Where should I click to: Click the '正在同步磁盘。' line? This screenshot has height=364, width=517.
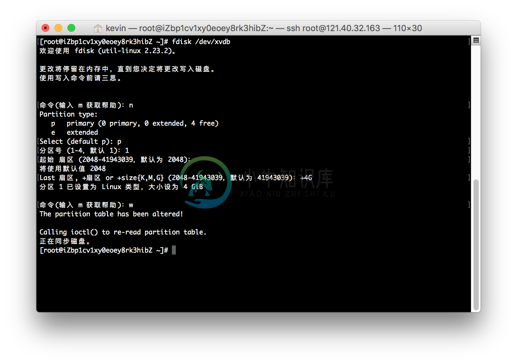tap(65, 241)
